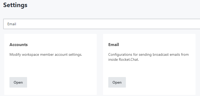
Task: Click the word "Email" typed in search
Action: [12, 24]
